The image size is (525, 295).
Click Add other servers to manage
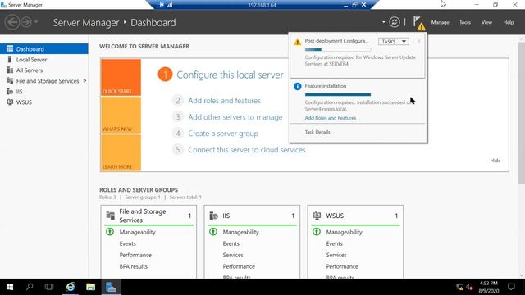(235, 117)
